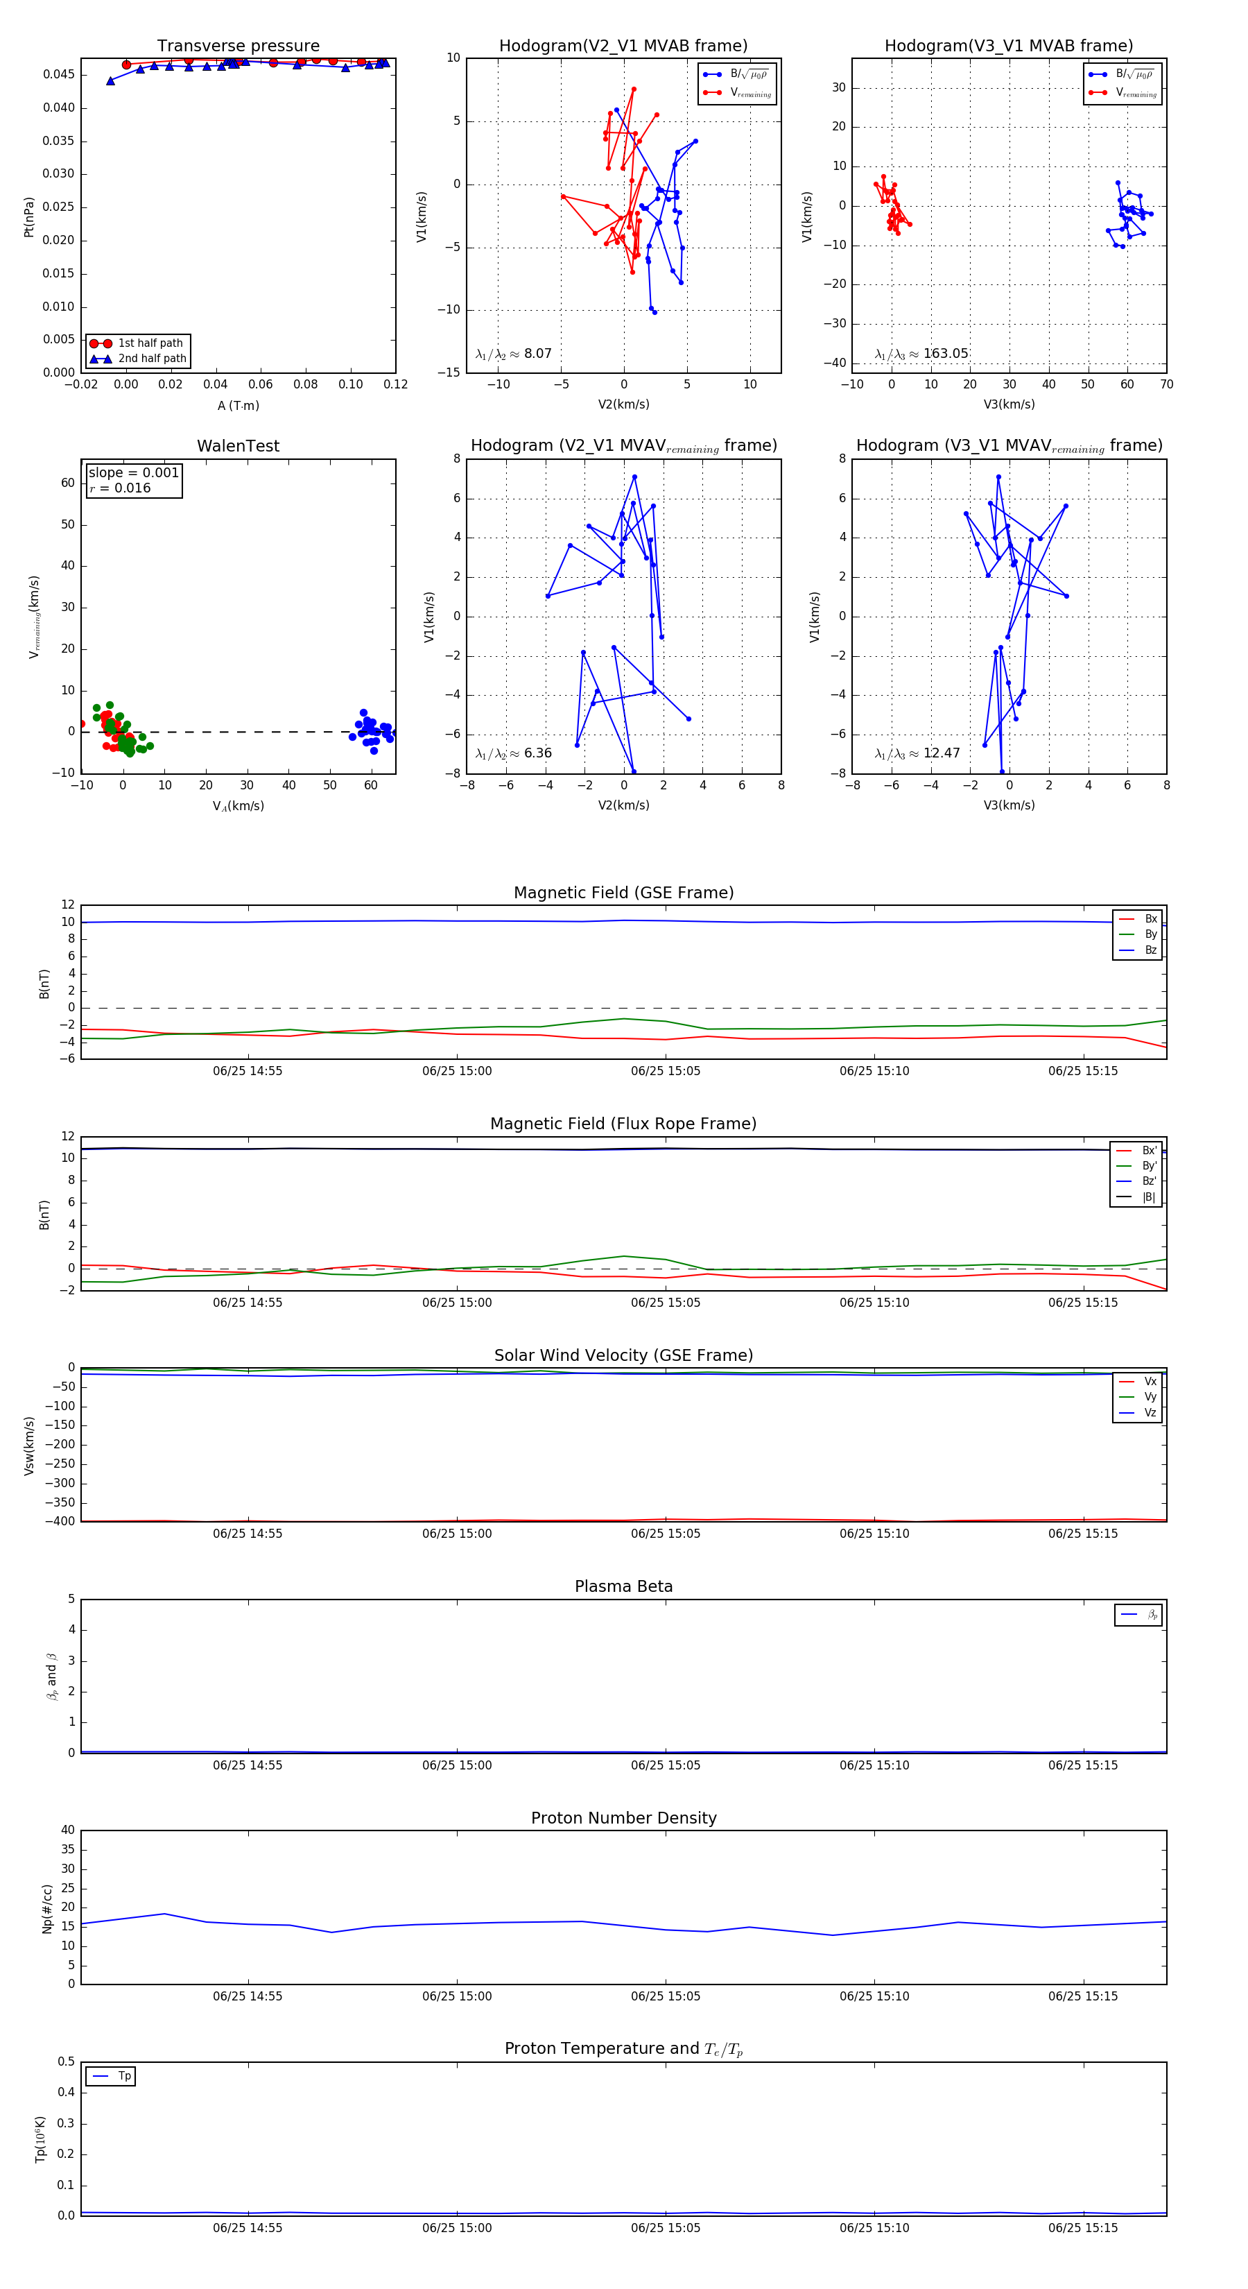Click the 'Magnetic Field (Flux Rope Frame)' title

pyautogui.click(x=623, y=1124)
